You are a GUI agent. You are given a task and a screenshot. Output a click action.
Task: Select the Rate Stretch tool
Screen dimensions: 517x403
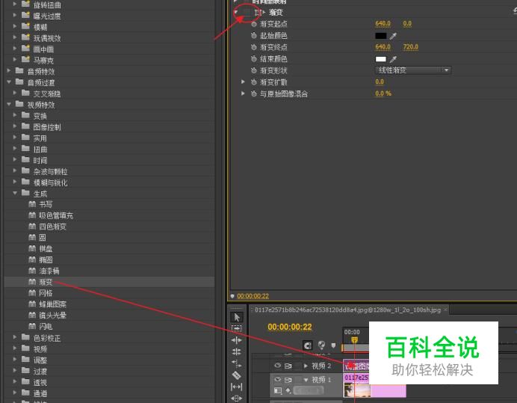pyautogui.click(x=236, y=363)
